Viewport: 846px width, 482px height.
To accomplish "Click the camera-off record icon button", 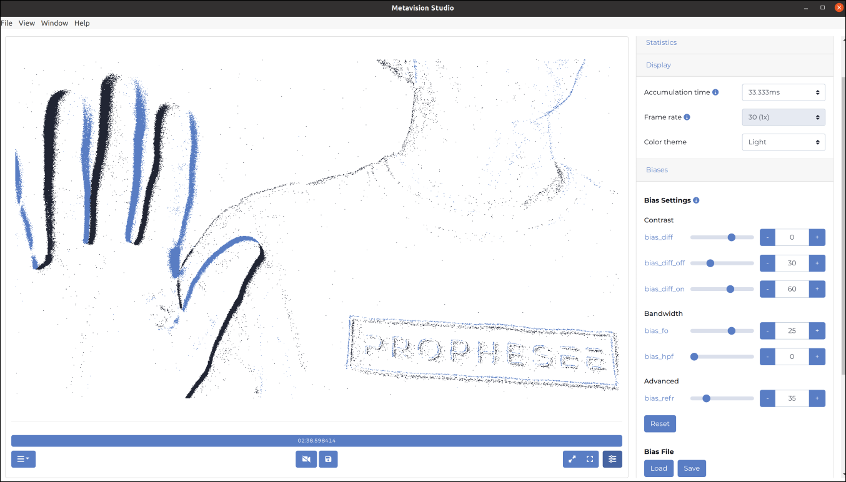I will pyautogui.click(x=306, y=460).
